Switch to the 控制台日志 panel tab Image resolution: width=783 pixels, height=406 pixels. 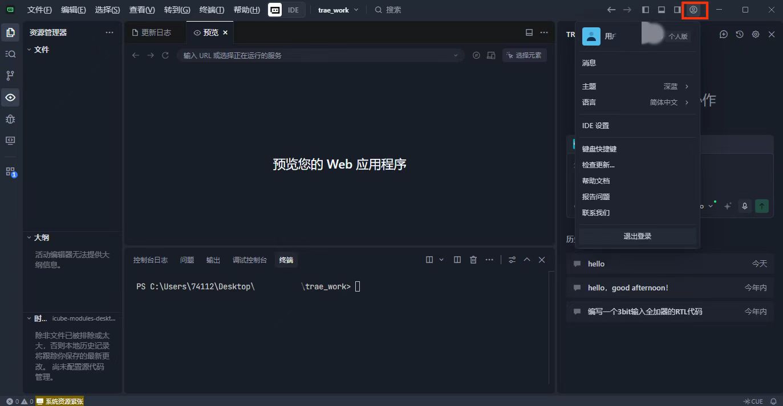(x=151, y=260)
